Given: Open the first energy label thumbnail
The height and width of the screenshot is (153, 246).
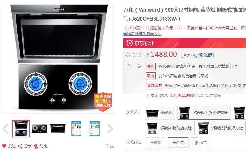Looking at the screenshot, I should point(76,129).
